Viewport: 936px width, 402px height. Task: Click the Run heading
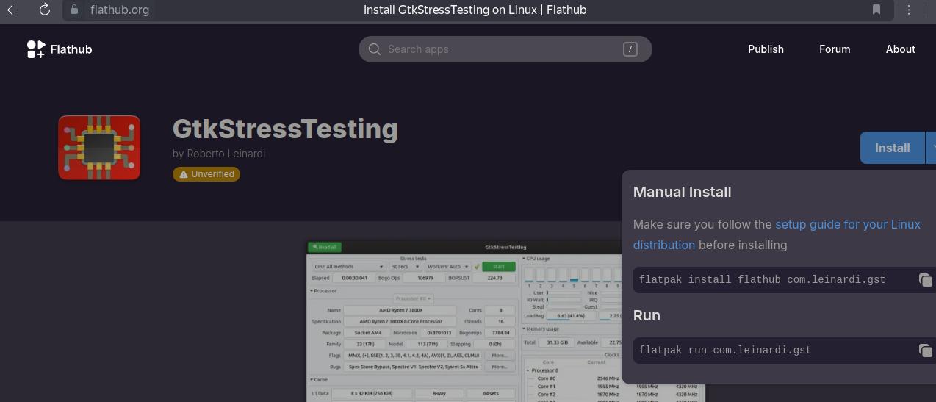647,315
